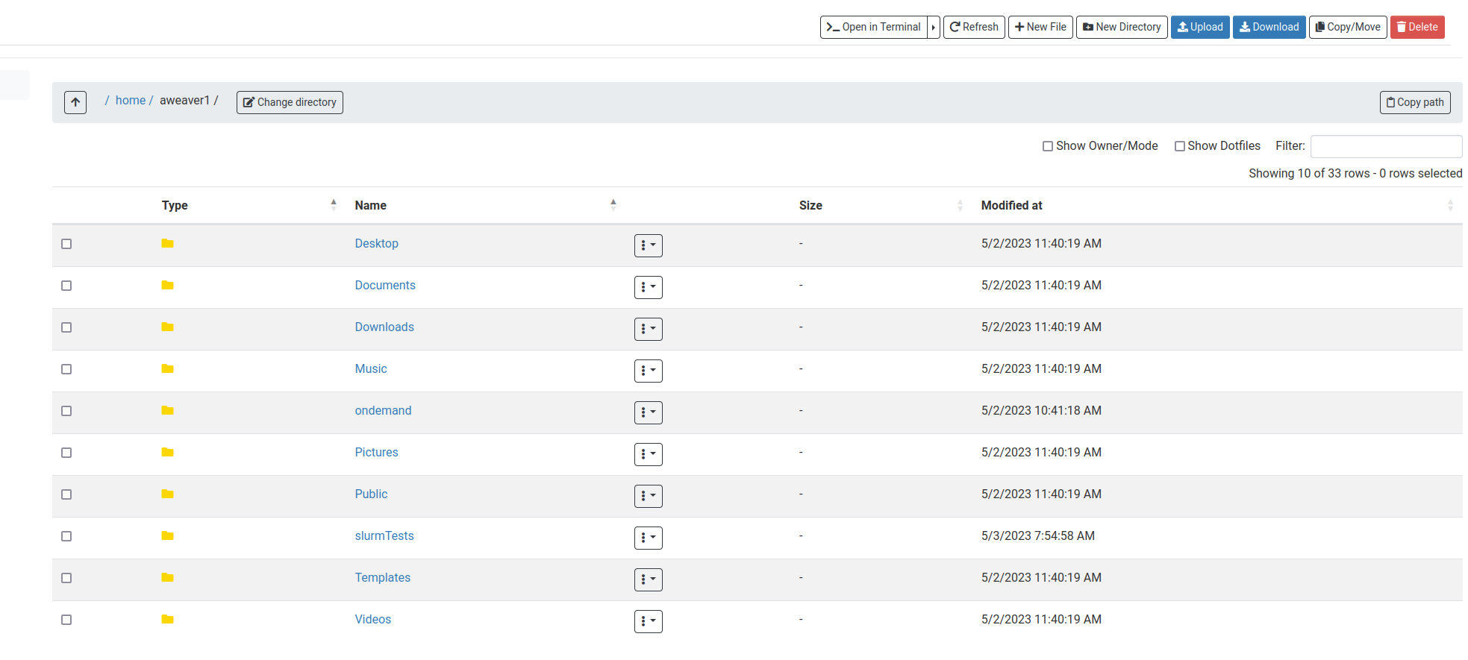Select the ondemand row checkbox
The image size is (1468, 660).
(x=66, y=411)
